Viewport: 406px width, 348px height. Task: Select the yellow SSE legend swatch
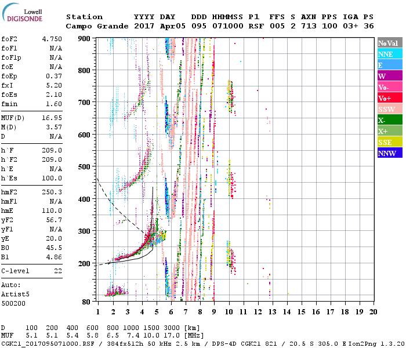[x=388, y=142]
